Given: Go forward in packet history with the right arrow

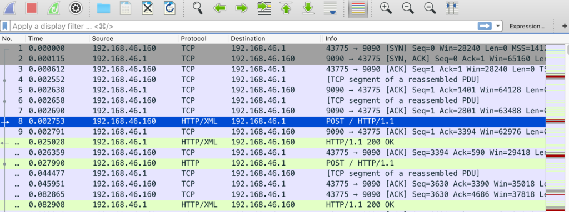Looking at the screenshot, I should [242, 8].
